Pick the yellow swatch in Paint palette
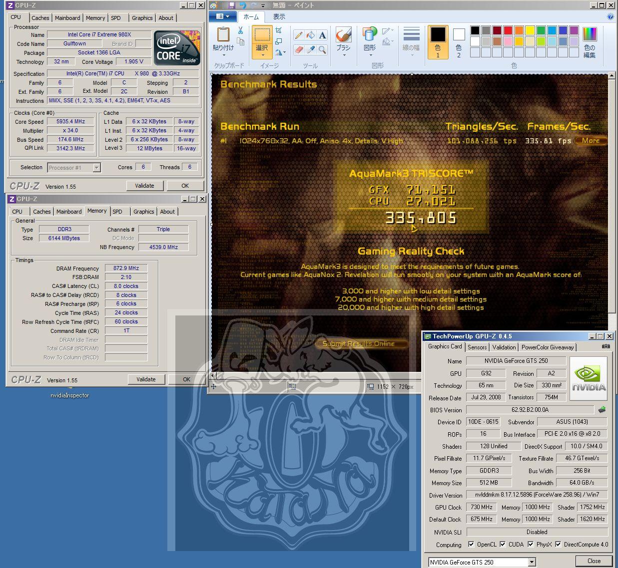The width and height of the screenshot is (618, 568). tap(530, 30)
